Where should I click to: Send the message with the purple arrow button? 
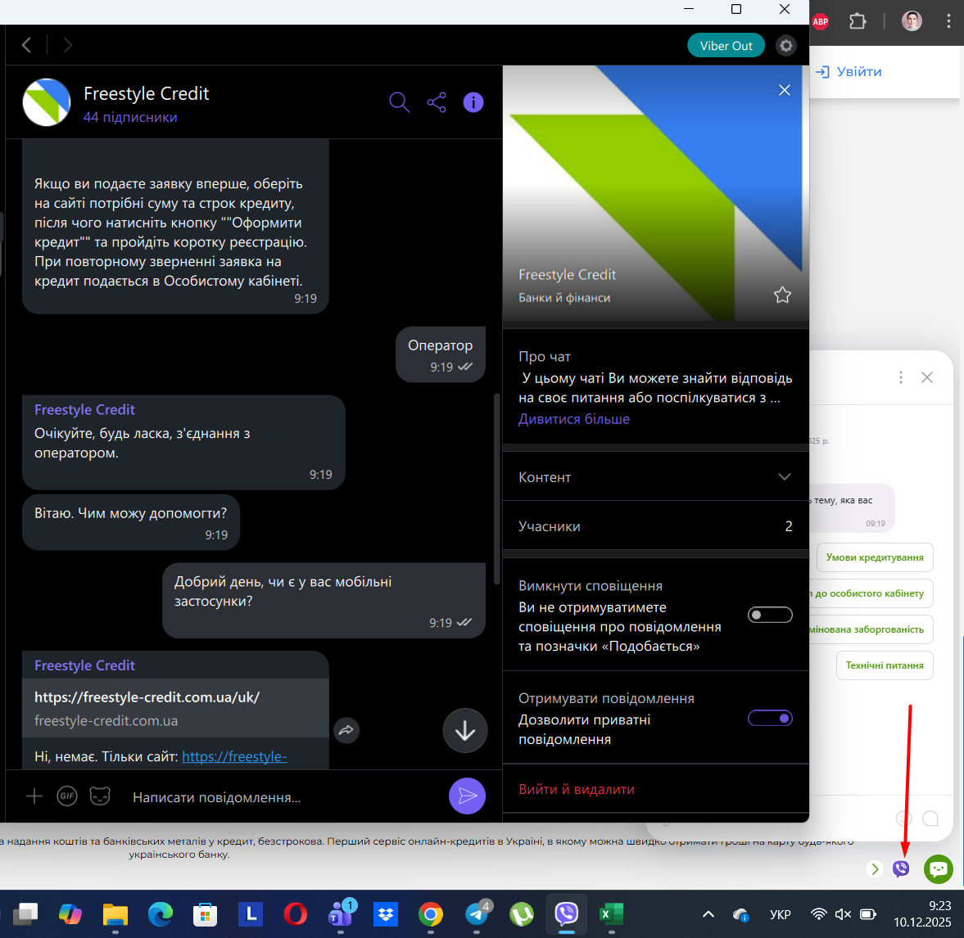pyautogui.click(x=467, y=796)
